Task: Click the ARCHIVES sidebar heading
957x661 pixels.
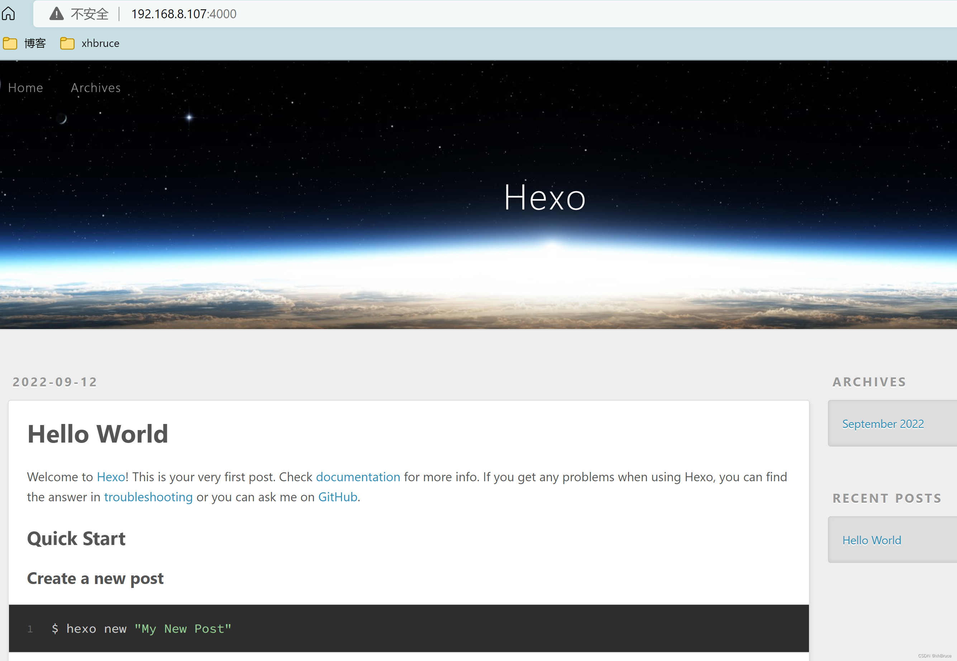Action: point(869,382)
